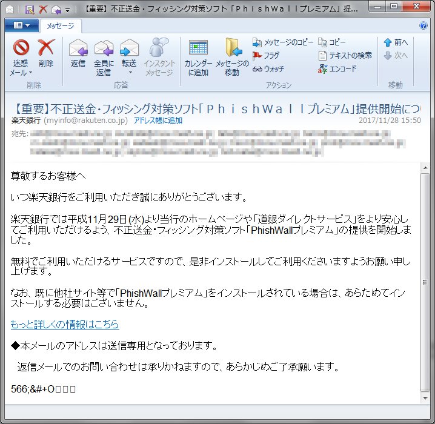The width and height of the screenshot is (435, 424).
Task: Move message using メッセージの移動 icon
Action: [233, 47]
